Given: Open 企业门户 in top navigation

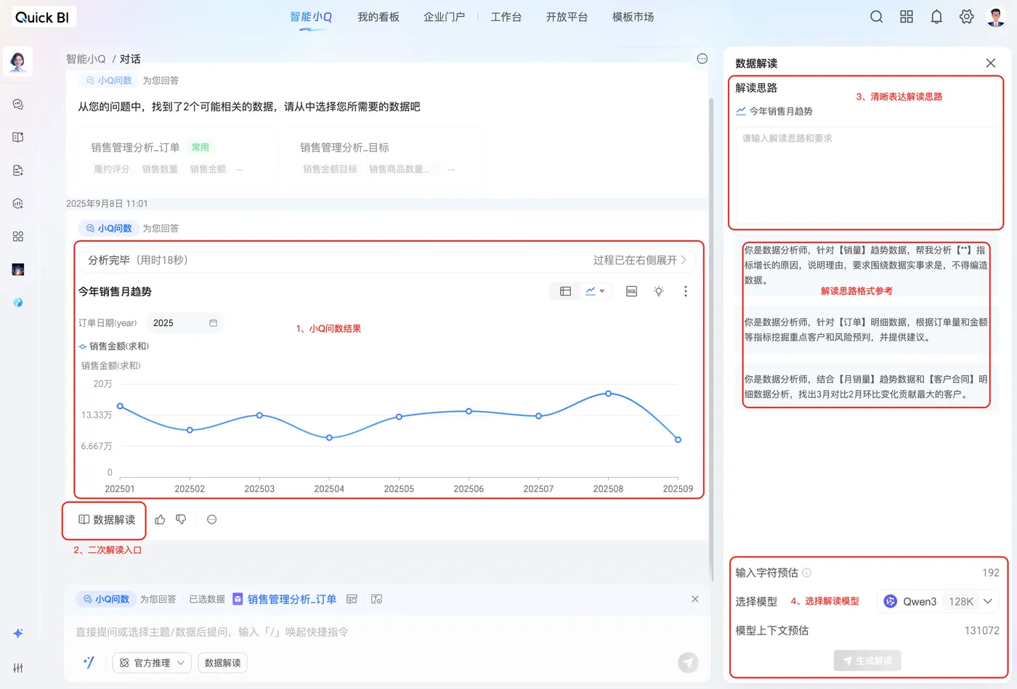Looking at the screenshot, I should coord(444,17).
